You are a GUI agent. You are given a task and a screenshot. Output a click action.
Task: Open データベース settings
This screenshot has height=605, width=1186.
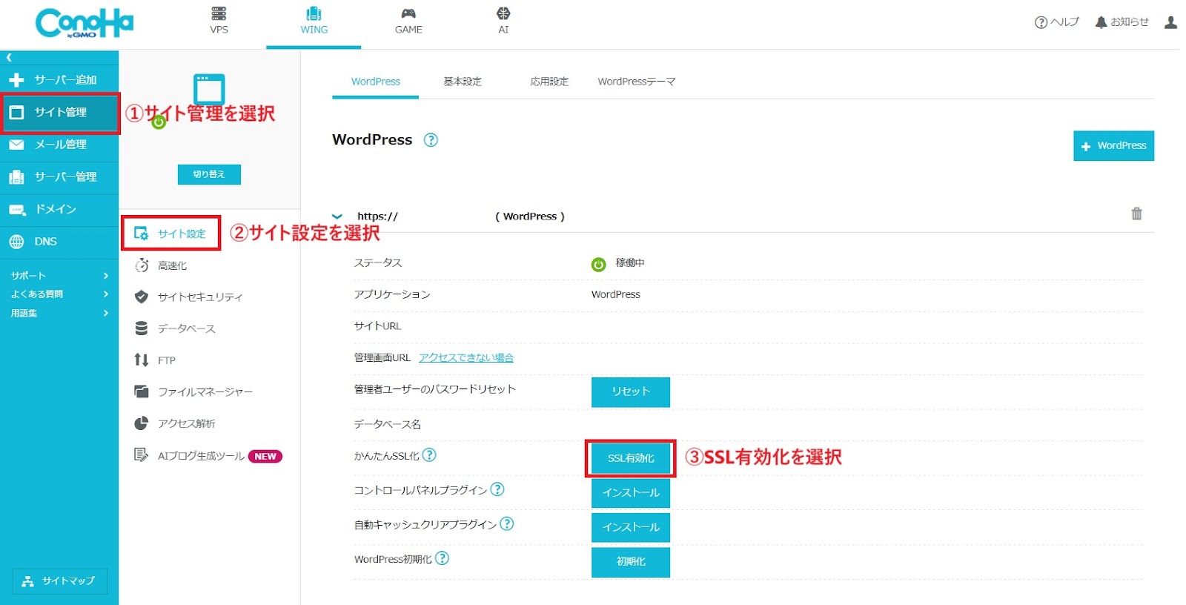[x=175, y=328]
